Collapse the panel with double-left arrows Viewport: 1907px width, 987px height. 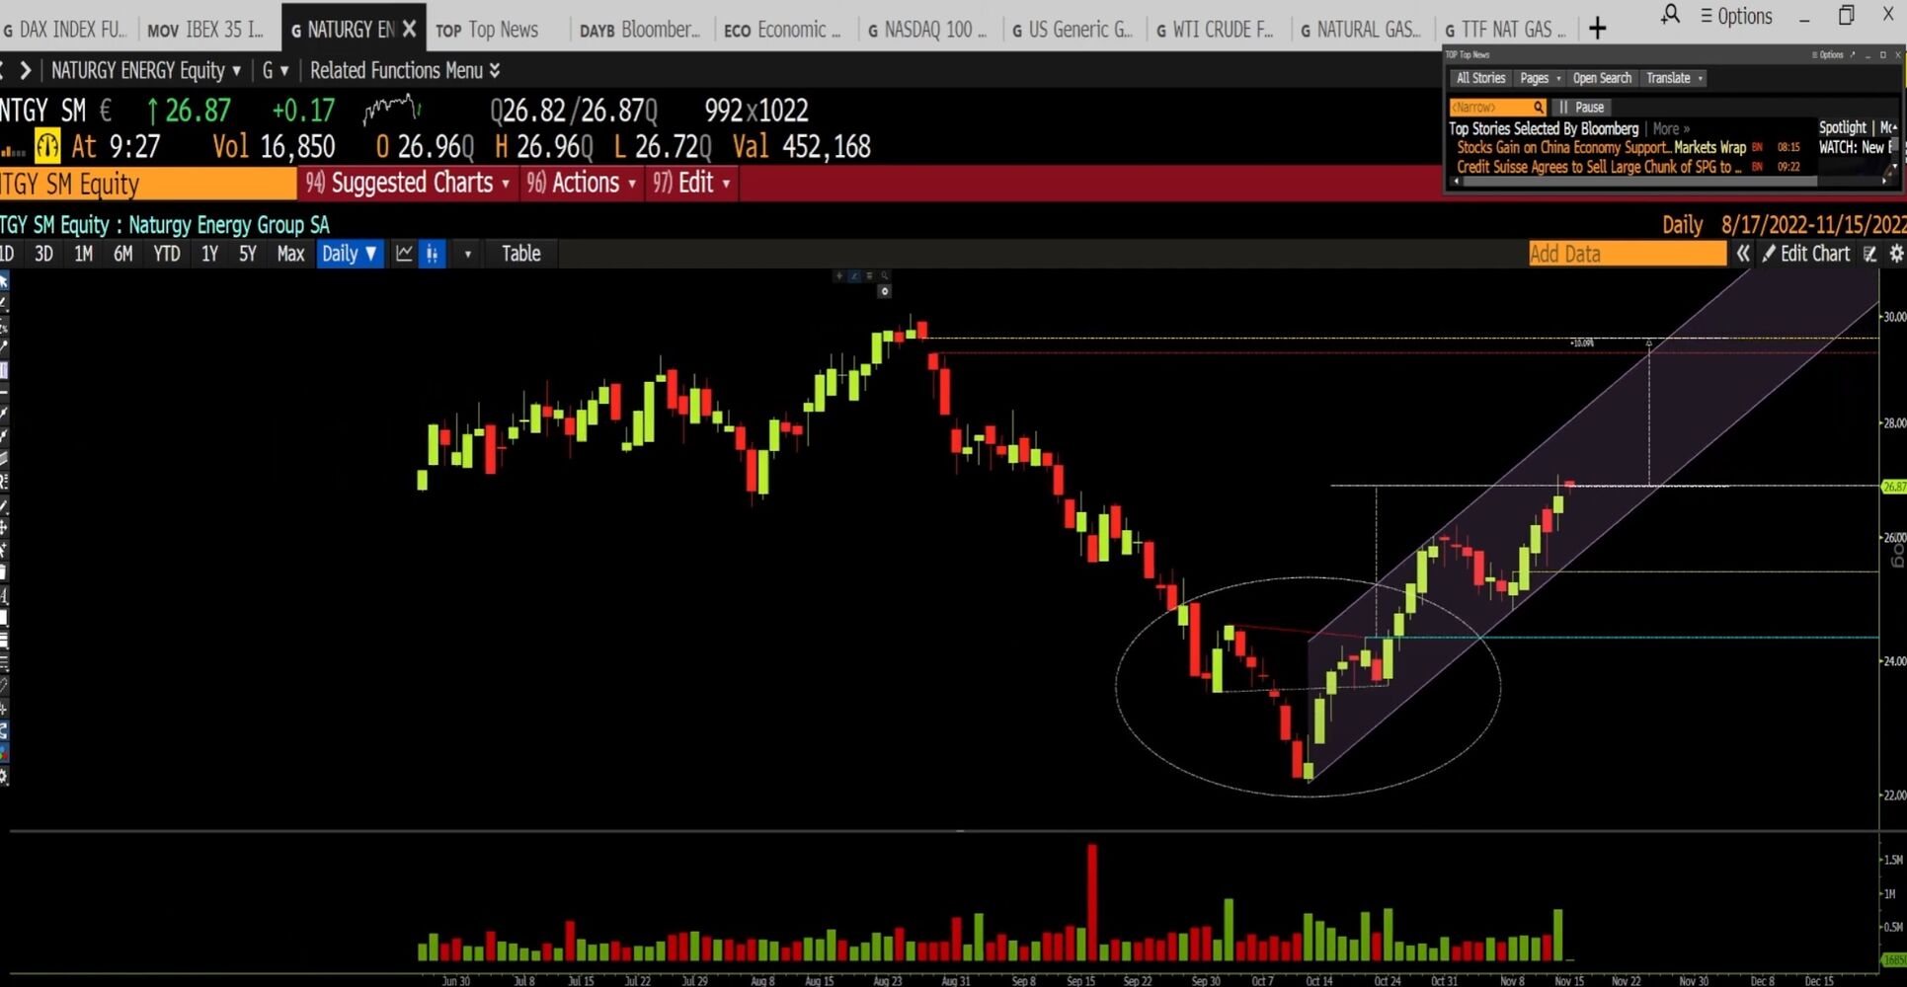tap(1743, 254)
